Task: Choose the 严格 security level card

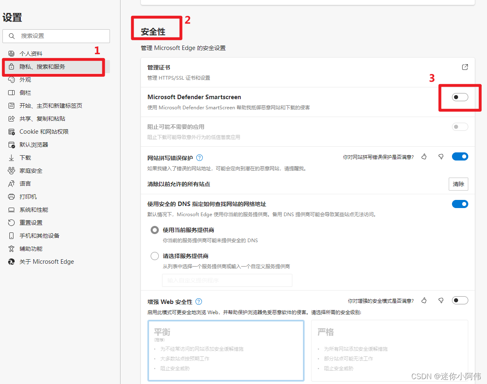Action: click(389, 351)
